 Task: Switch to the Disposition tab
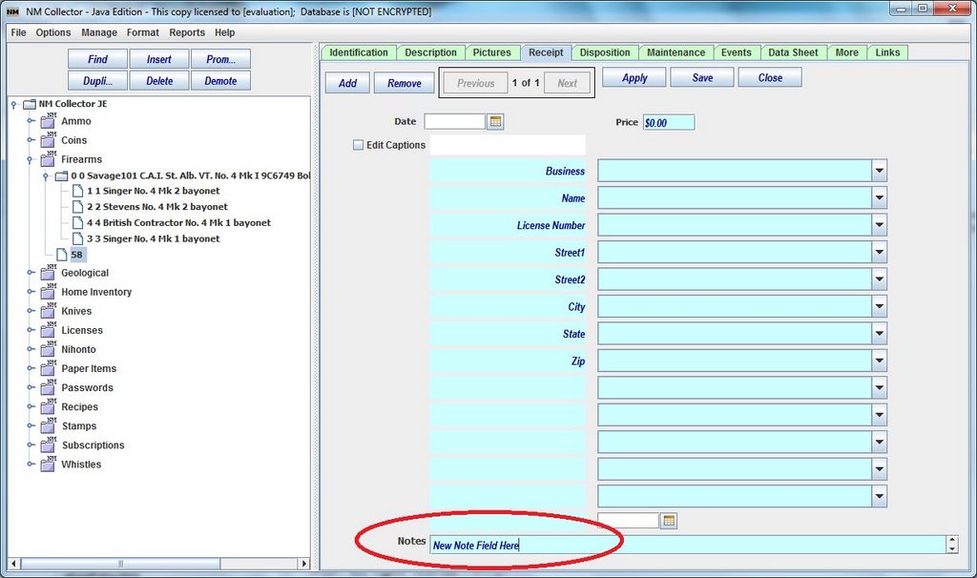tap(605, 52)
